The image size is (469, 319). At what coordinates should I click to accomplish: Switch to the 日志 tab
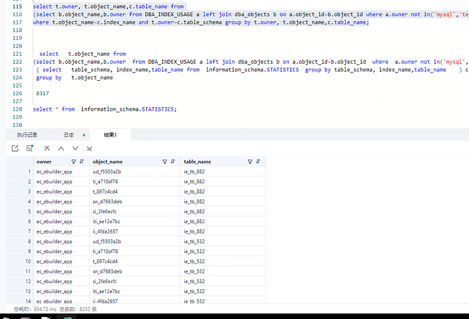pyautogui.click(x=69, y=135)
